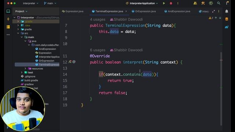Switch to OrExpression.java tab

144,11
